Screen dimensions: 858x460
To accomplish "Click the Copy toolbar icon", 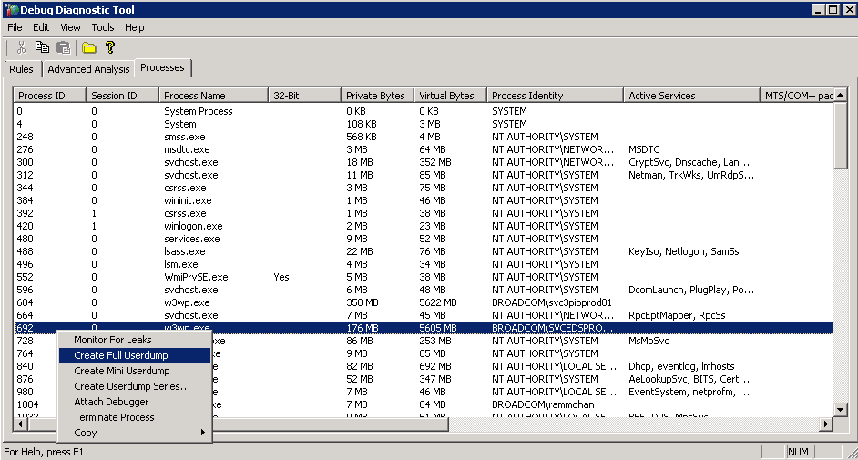I will pyautogui.click(x=42, y=48).
